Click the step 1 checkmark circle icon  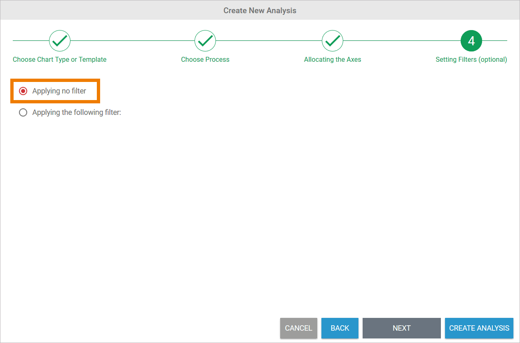[x=60, y=40]
